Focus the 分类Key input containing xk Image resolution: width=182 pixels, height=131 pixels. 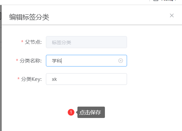click(86, 79)
